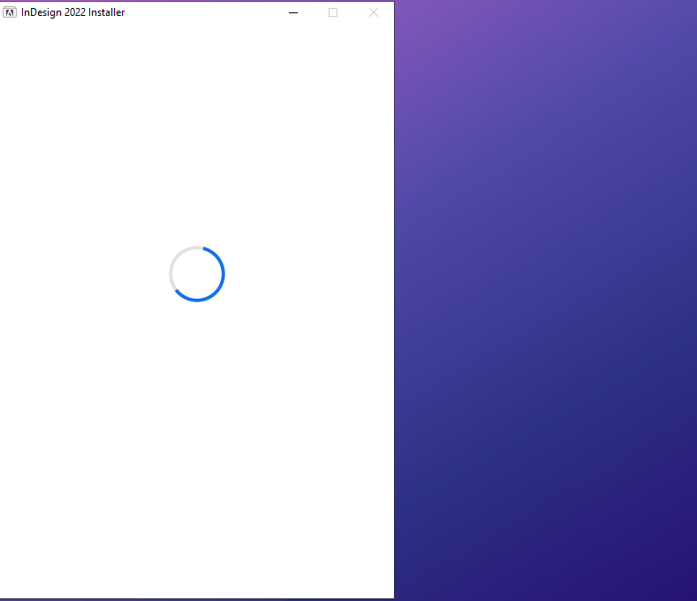Close the InDesign 2022 Installer window
697x601 pixels.
[x=373, y=12]
